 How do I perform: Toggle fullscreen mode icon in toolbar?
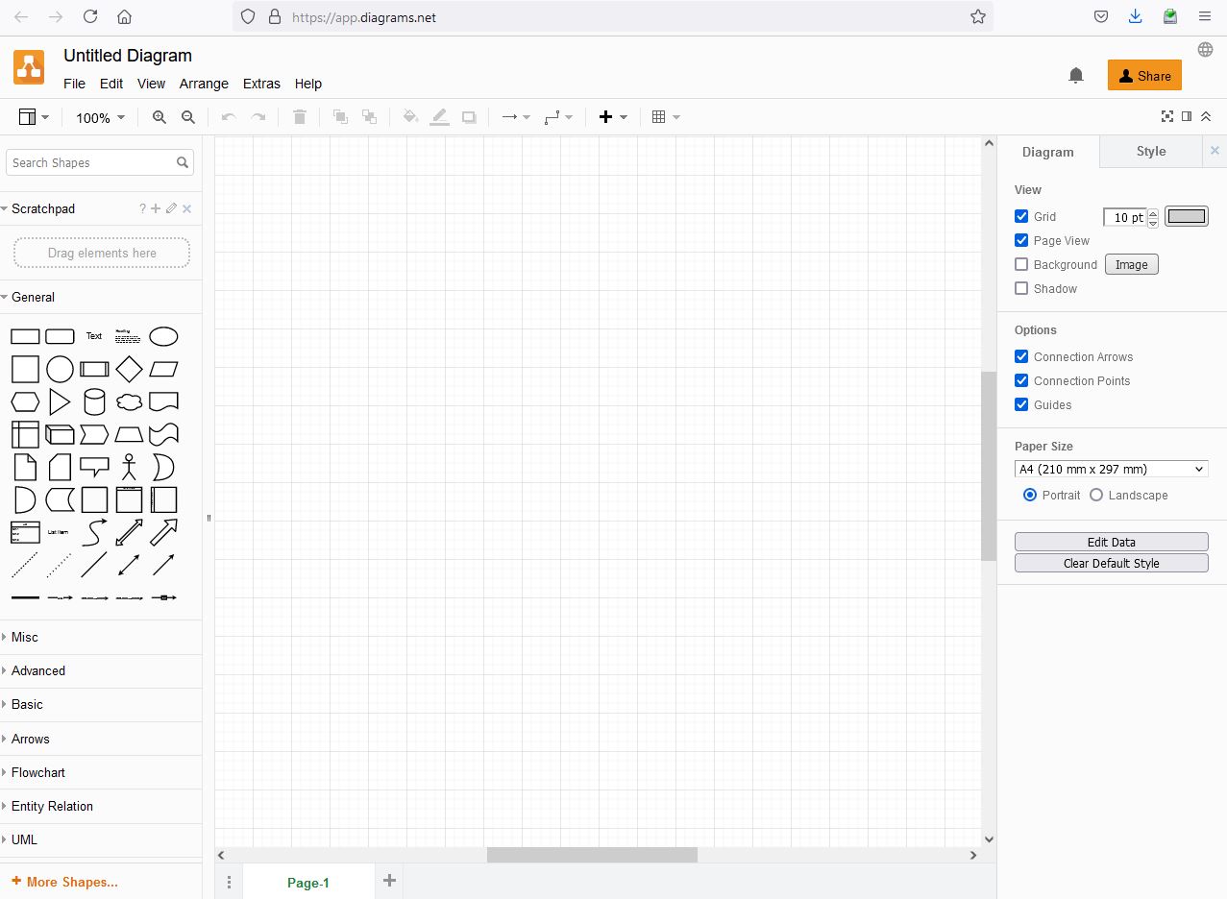1167,117
